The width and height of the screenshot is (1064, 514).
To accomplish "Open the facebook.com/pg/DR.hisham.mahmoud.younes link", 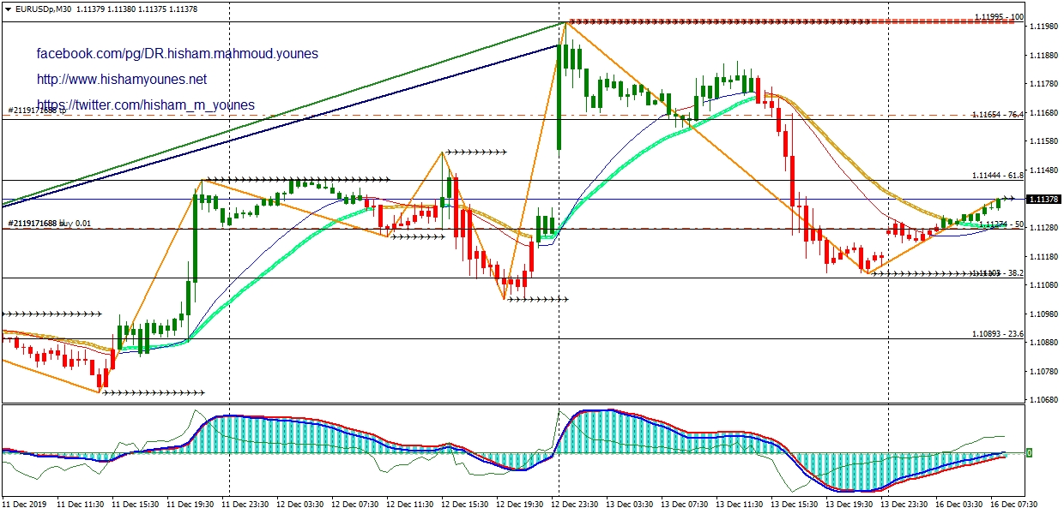I will [177, 54].
